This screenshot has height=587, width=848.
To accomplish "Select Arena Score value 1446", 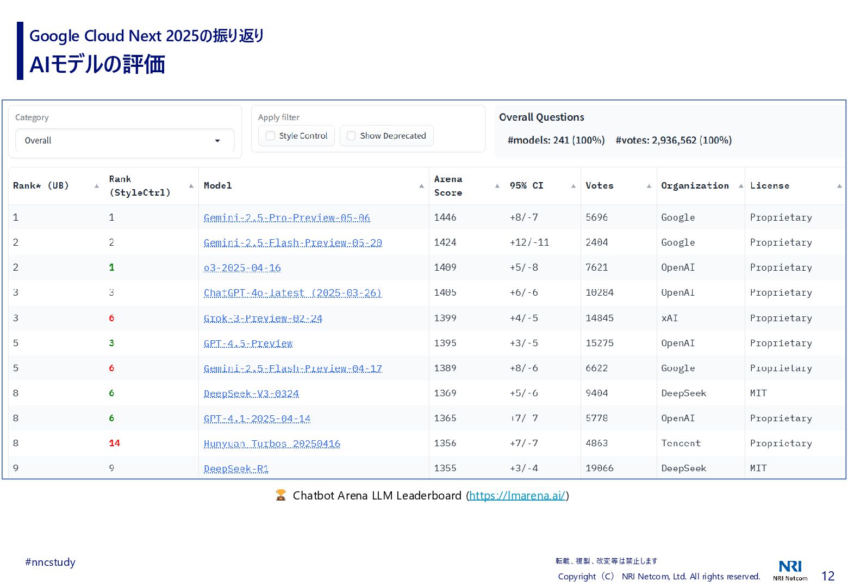I will click(445, 217).
